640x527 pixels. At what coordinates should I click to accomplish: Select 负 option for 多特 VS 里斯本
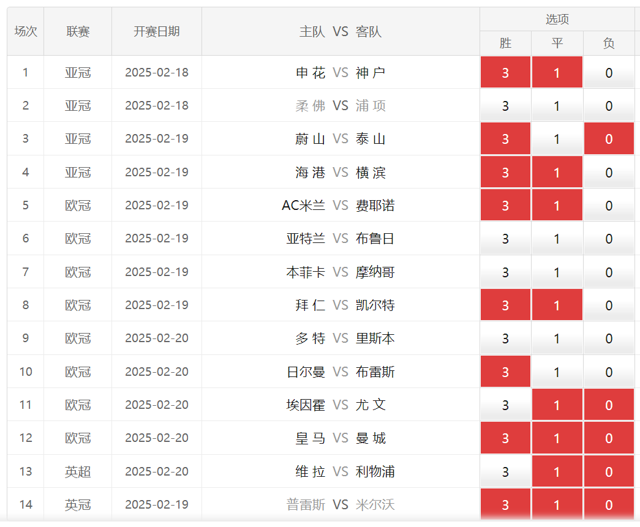[609, 338]
